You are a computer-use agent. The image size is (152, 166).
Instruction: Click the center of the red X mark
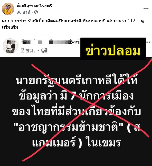[93, 104]
